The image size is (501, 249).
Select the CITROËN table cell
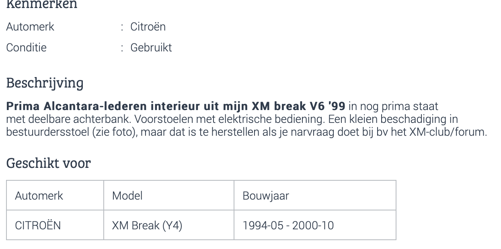(x=55, y=225)
